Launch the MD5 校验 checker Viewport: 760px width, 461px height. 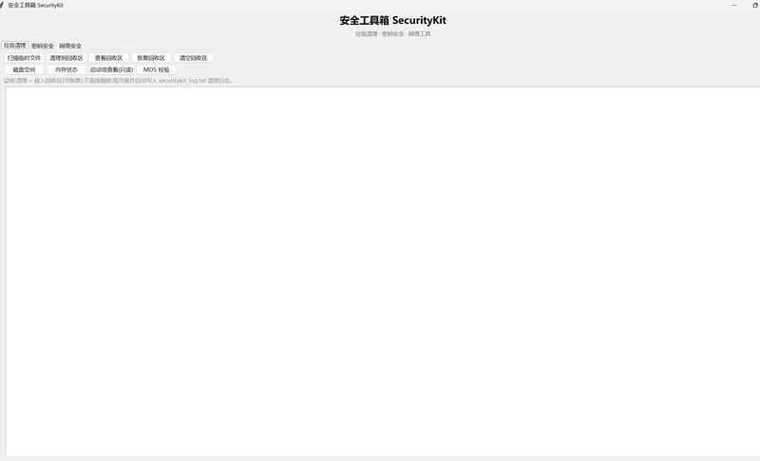point(157,69)
